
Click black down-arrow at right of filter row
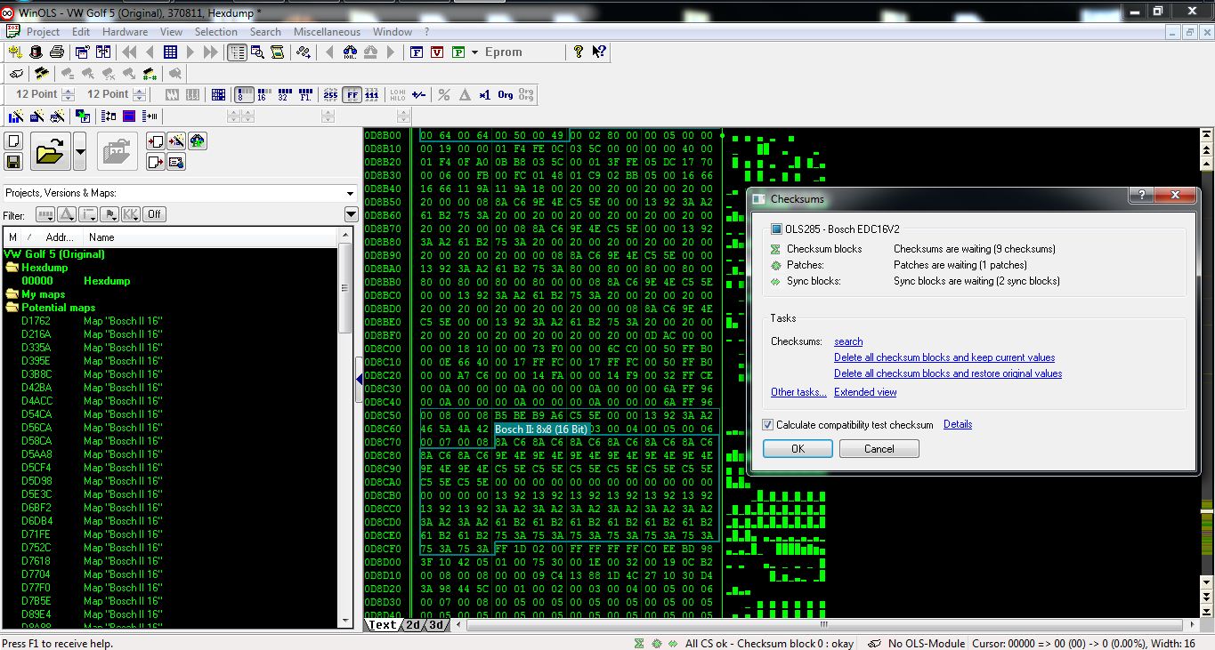351,214
